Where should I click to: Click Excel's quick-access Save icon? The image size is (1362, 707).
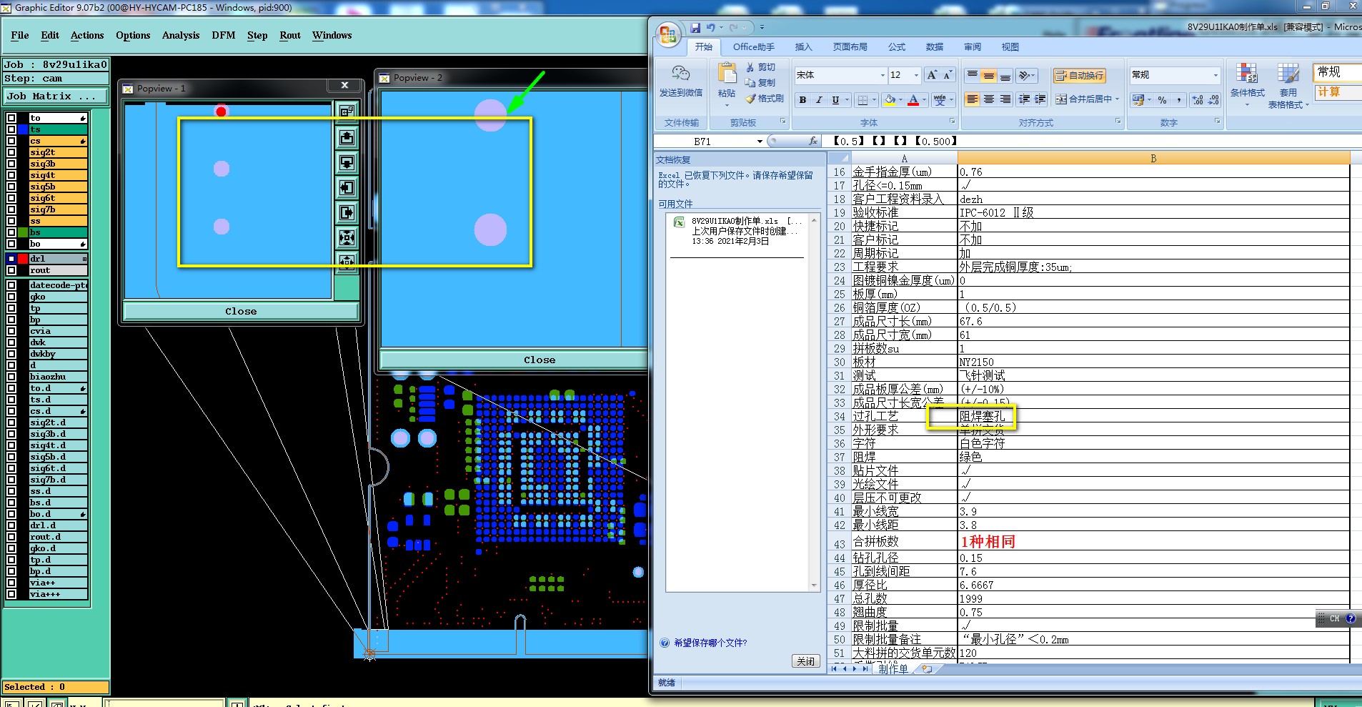(695, 27)
